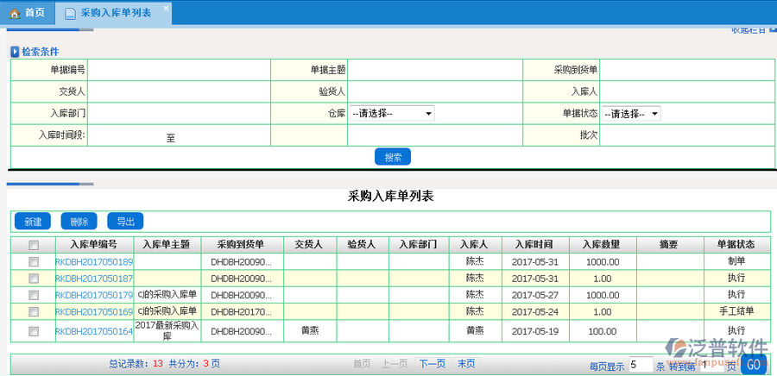
Task: Open the 仓库 dropdown
Action: pos(391,113)
